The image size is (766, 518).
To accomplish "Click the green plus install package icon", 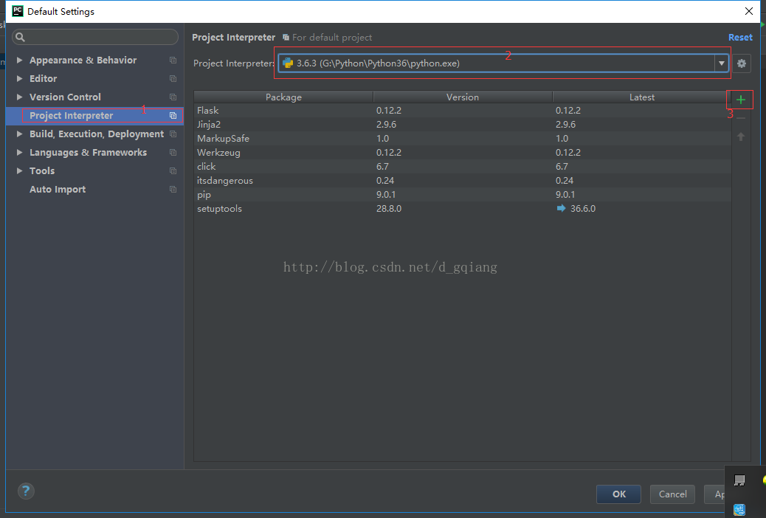I will pos(741,100).
